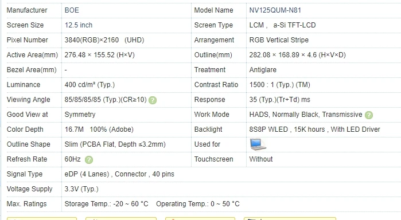Click the pixel number 3840(RGB)×2160 (UHD)
Screen dimensions: 401x220
104,40
